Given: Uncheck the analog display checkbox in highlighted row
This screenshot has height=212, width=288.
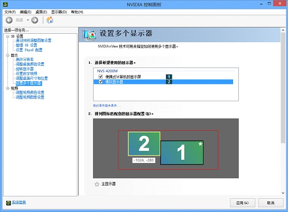Looking at the screenshot, I should click(x=100, y=82).
